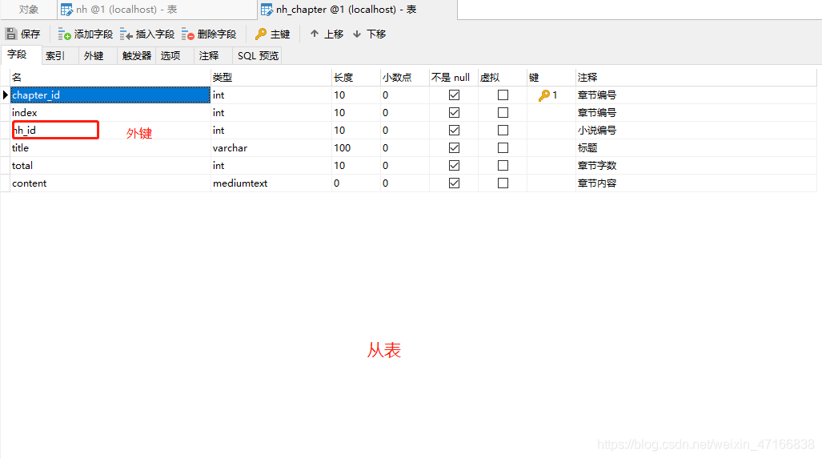
Task: Click the mediumtext type cell of content
Action: pyautogui.click(x=271, y=183)
